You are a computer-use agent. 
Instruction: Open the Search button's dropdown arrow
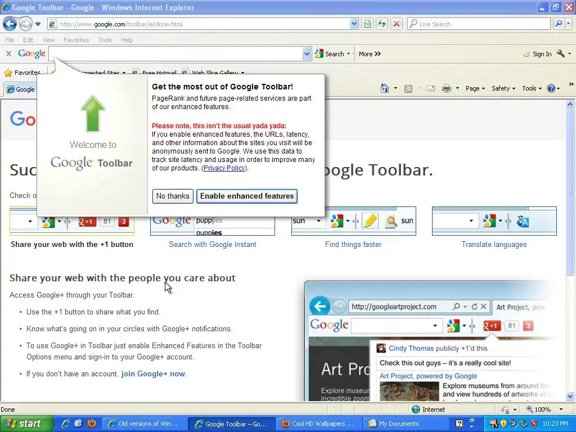click(x=348, y=54)
